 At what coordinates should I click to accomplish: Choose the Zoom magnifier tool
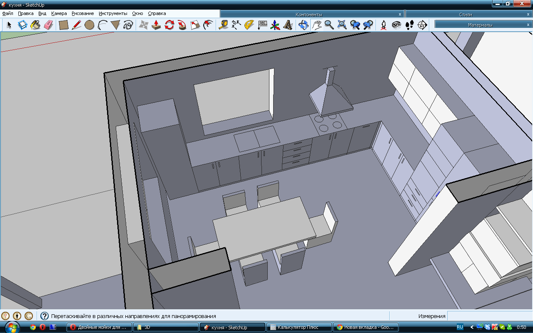pos(329,25)
